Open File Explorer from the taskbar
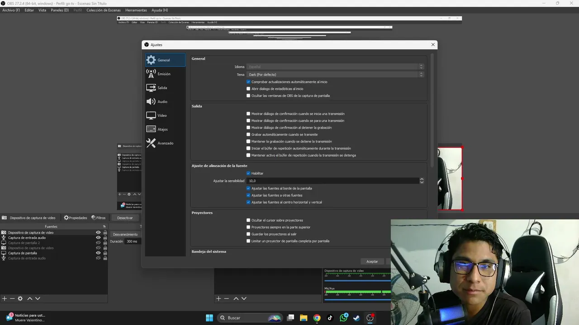The image size is (579, 325). [x=304, y=318]
